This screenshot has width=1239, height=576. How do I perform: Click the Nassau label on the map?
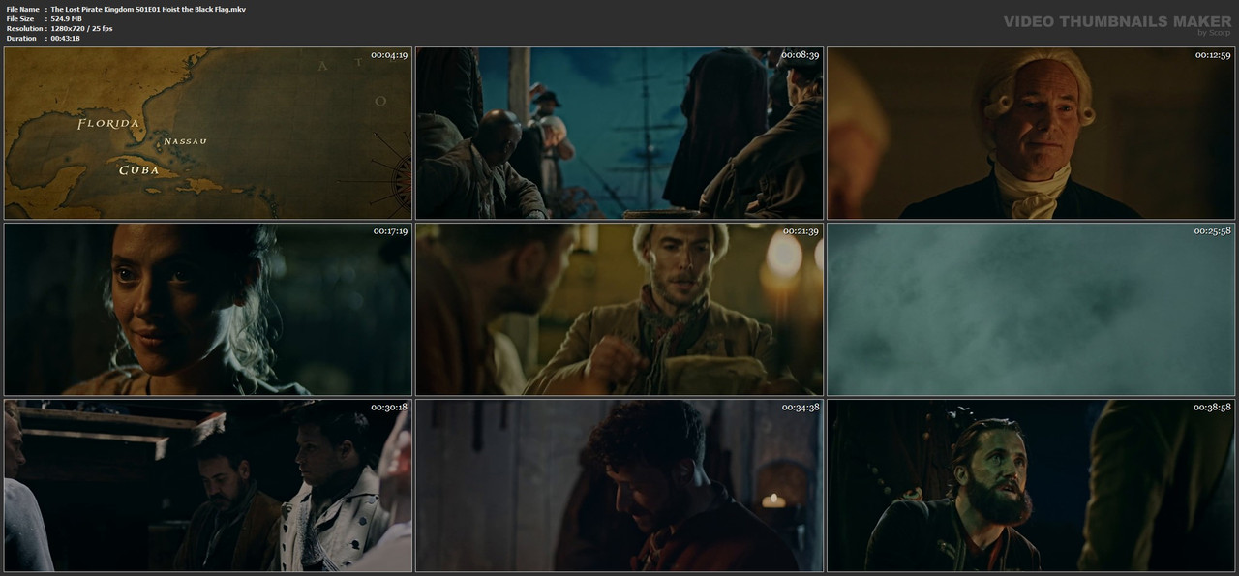(x=185, y=141)
